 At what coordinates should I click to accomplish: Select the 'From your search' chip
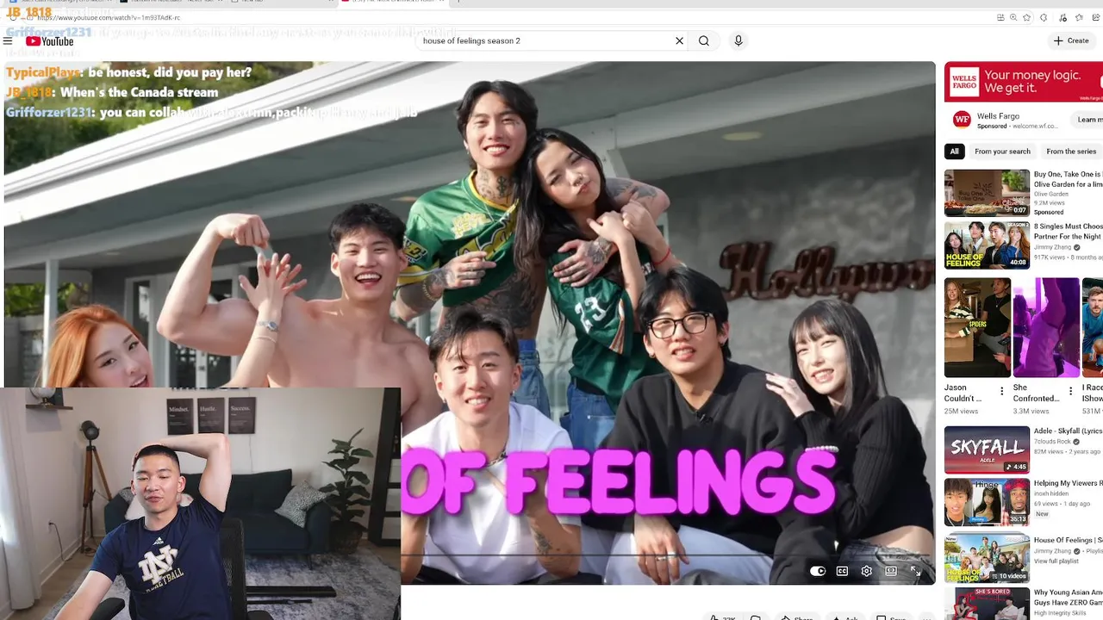1002,152
